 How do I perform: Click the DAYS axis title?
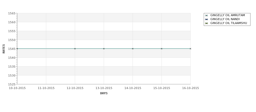tap(104, 93)
